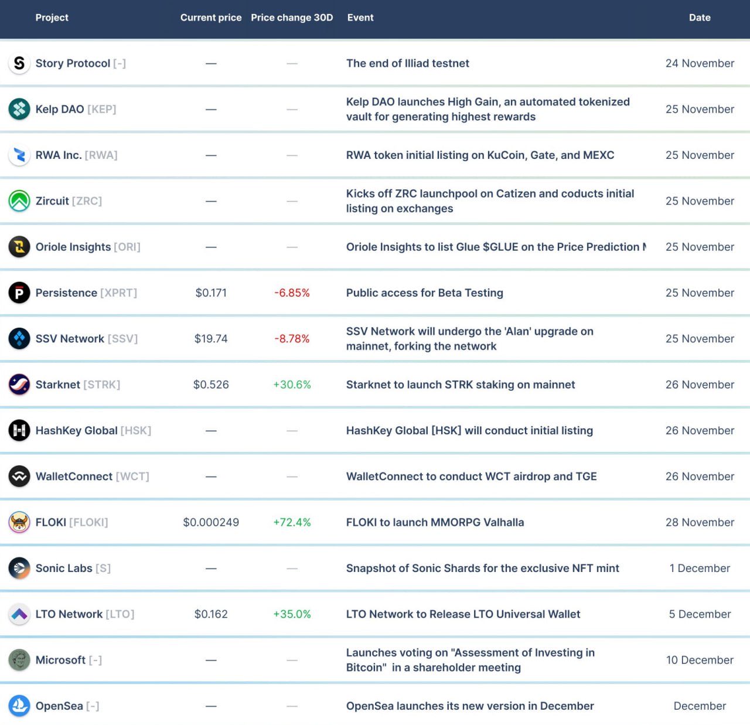Screen dimensions: 750x725
Task: Click the Current price column header
Action: click(211, 18)
